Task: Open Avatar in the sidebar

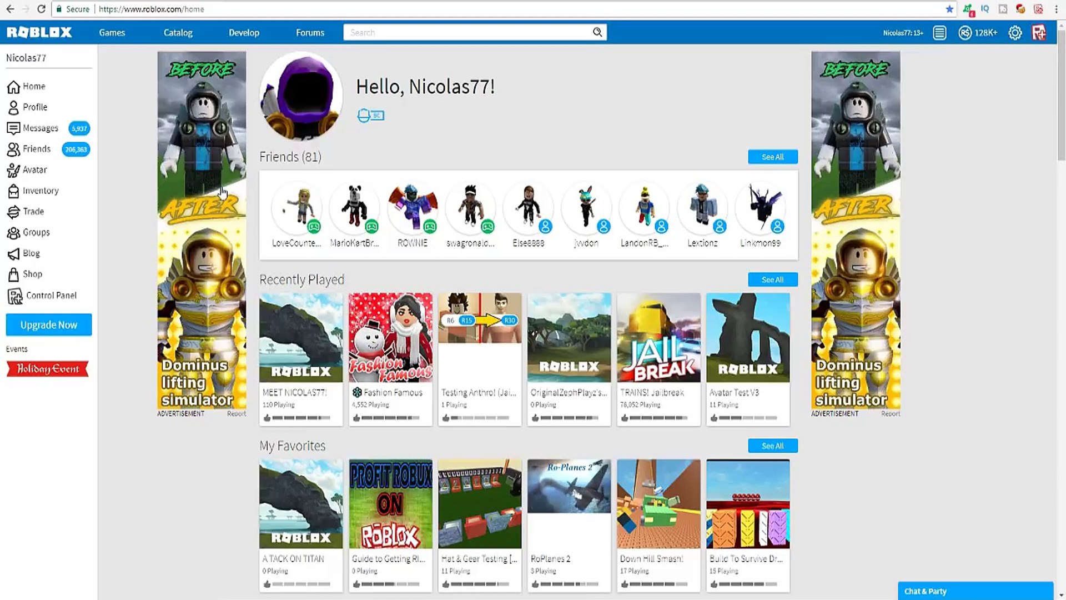Action: point(34,170)
